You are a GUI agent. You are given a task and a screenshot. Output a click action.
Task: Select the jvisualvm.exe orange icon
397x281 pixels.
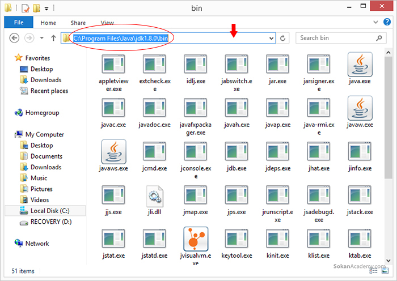click(x=196, y=239)
